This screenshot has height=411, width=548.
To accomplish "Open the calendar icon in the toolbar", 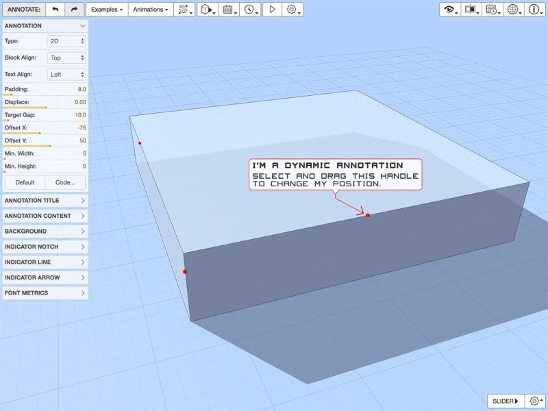I will 228,10.
